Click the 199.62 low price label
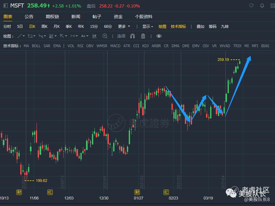Screen dimensions: 275x206 [41, 180]
